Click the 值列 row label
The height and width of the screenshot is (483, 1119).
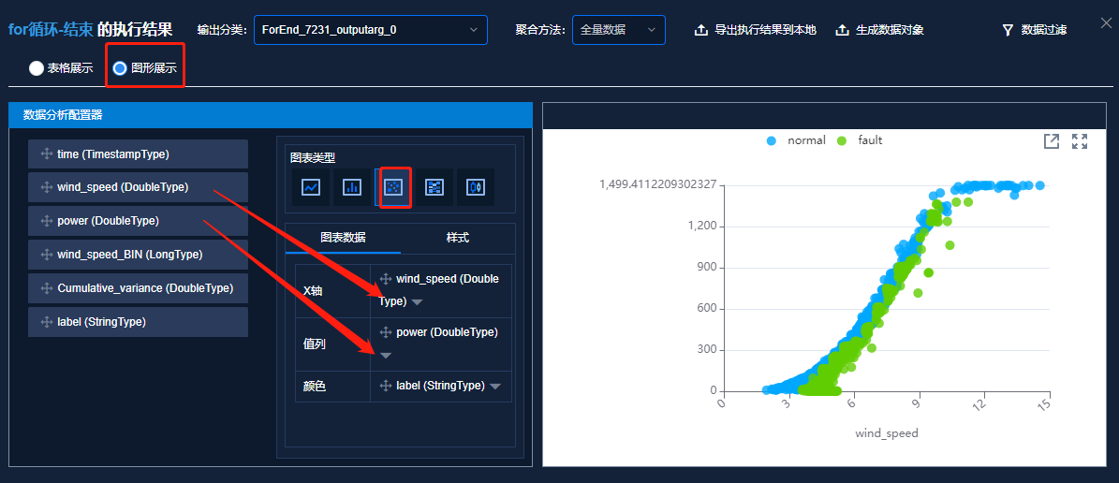click(x=314, y=344)
